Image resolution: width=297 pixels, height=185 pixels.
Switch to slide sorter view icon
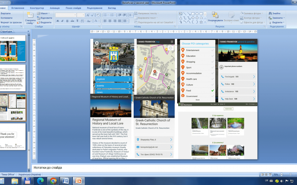[266, 175]
